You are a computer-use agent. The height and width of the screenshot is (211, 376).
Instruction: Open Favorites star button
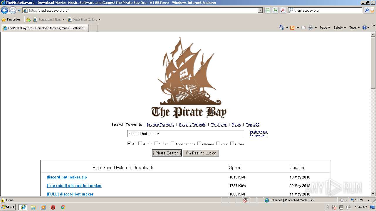point(11,19)
